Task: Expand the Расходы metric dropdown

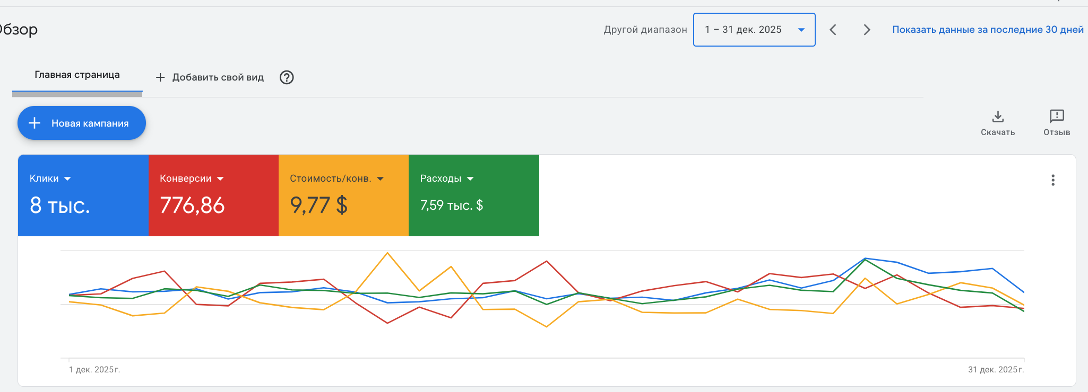Action: [447, 179]
